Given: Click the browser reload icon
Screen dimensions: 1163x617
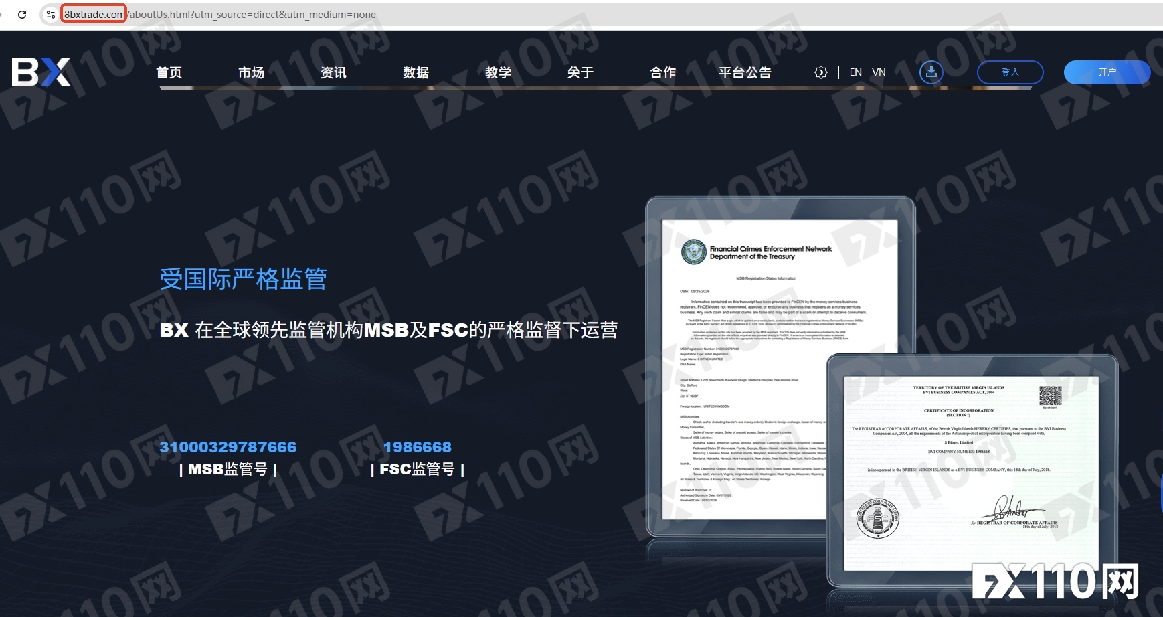Looking at the screenshot, I should pos(22,14).
